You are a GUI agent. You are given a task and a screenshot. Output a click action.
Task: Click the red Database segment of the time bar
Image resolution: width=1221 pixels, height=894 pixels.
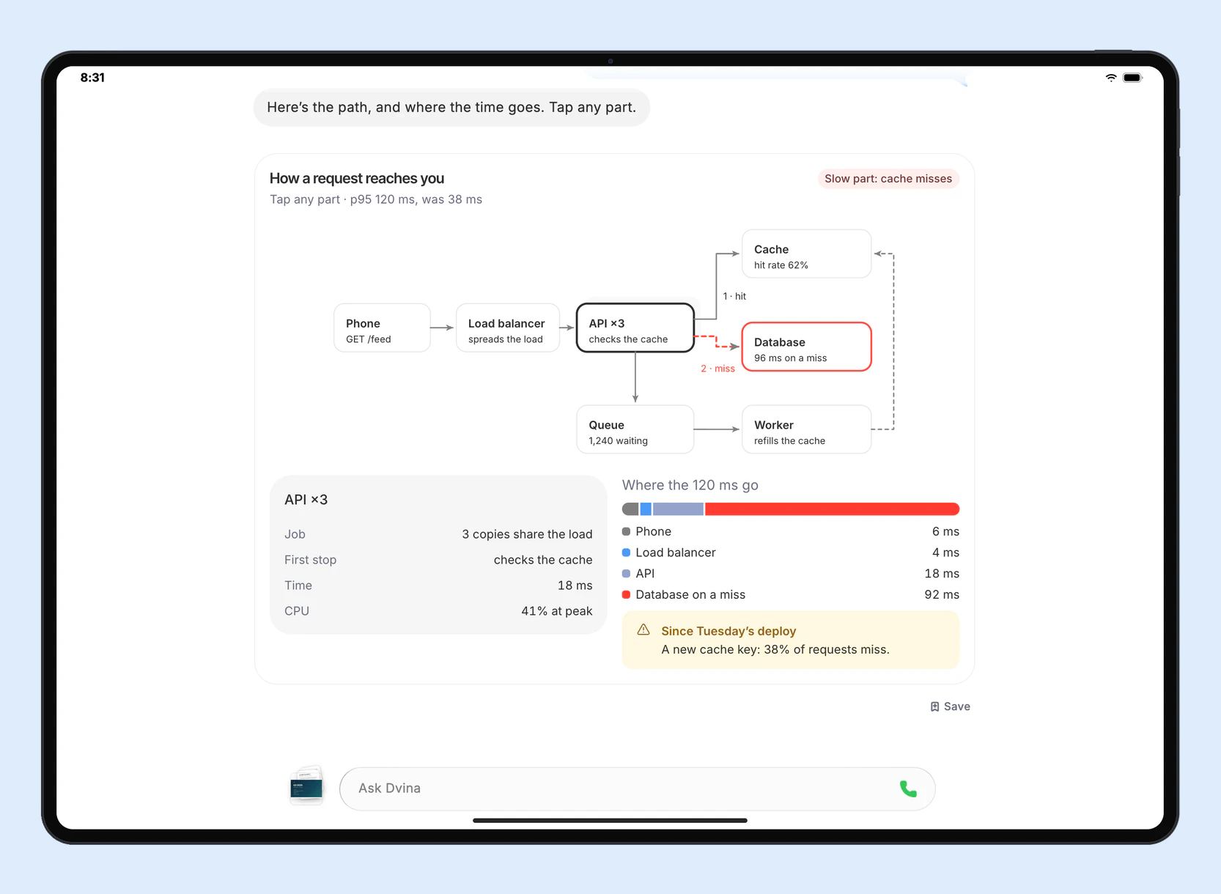833,509
